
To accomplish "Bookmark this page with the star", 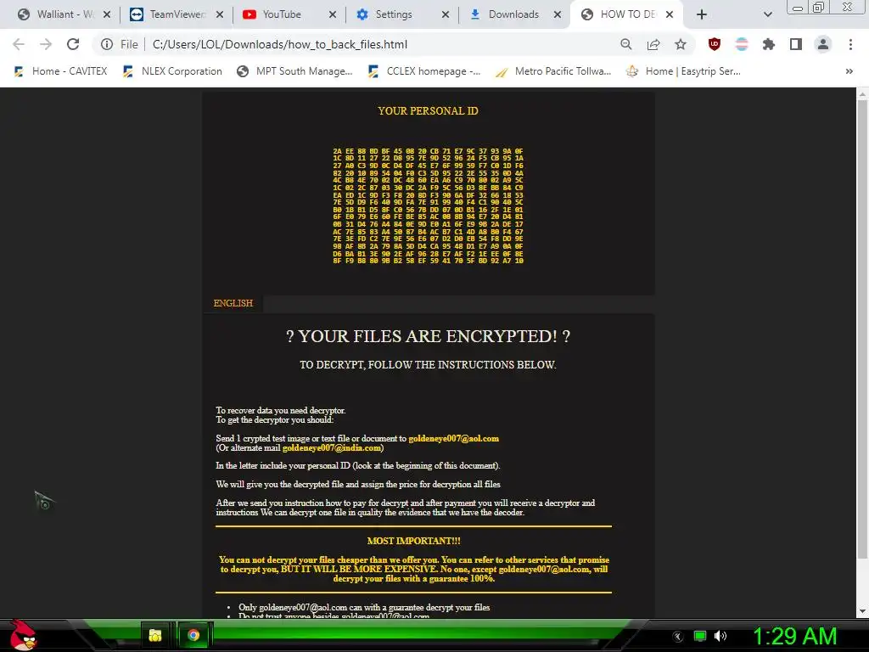I will 681,44.
